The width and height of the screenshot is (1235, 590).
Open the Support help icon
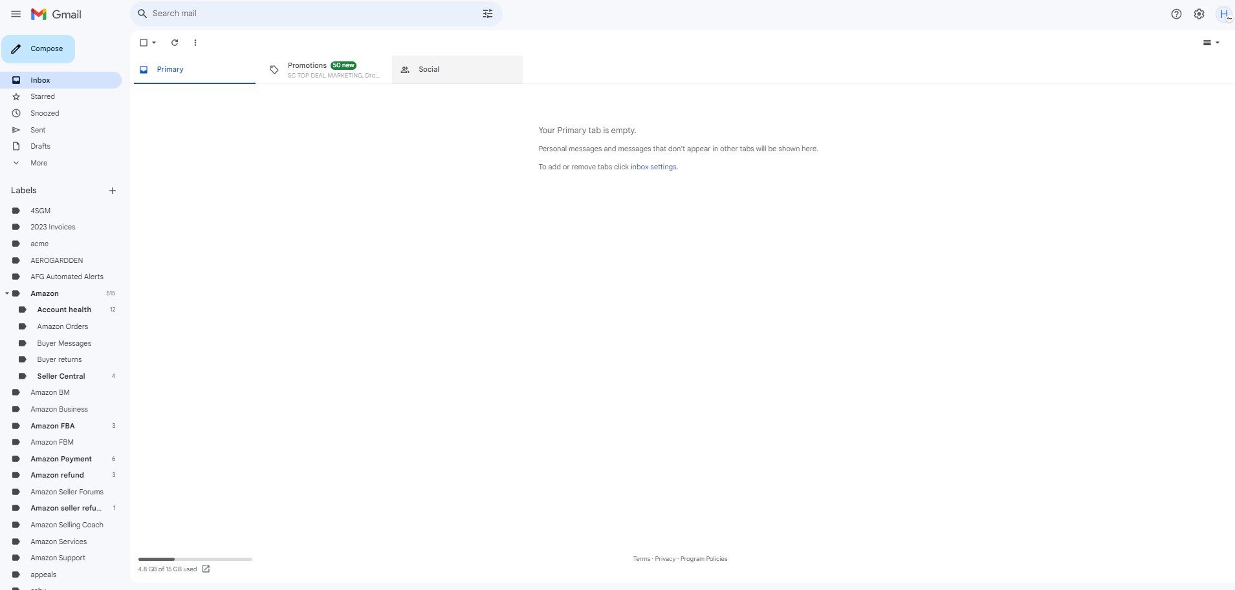[x=1176, y=14]
